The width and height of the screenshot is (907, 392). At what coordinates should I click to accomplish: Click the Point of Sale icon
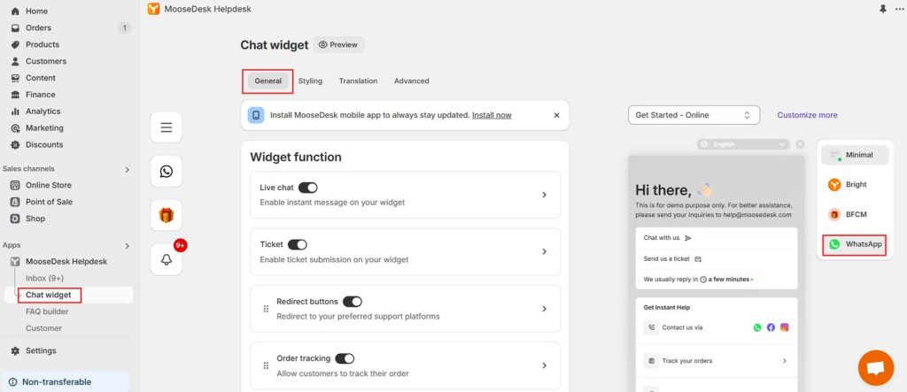click(15, 202)
